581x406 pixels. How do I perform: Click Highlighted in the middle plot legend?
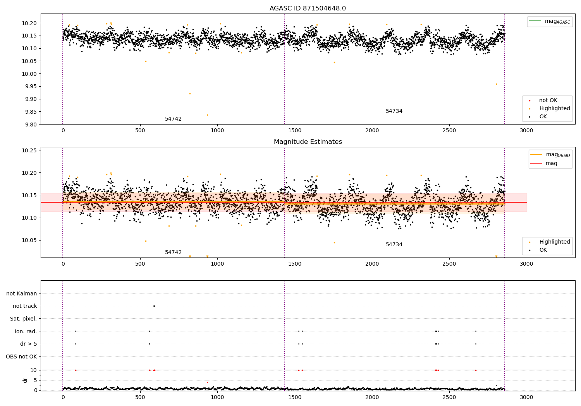pos(555,242)
